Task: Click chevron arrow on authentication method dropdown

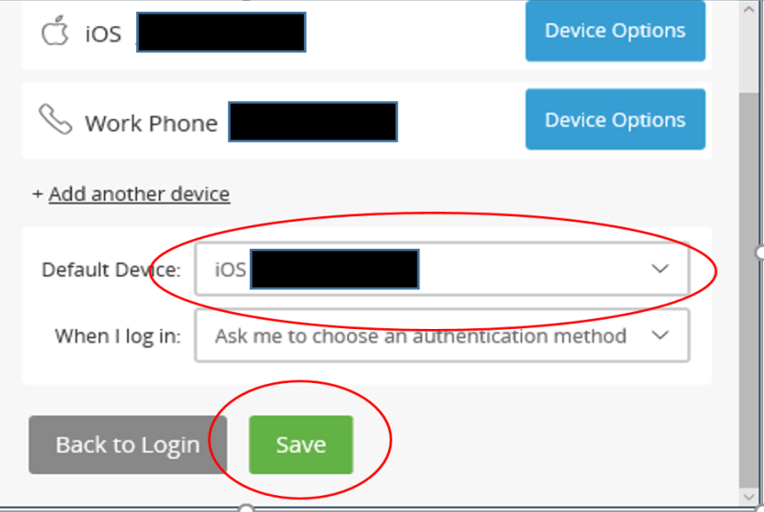Action: [x=660, y=335]
